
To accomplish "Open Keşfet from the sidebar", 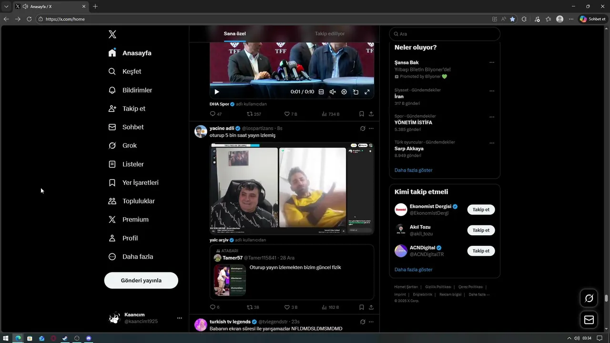I will click(x=125, y=71).
